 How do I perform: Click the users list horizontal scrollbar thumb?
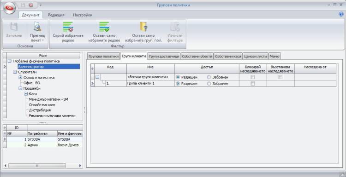[37, 166]
